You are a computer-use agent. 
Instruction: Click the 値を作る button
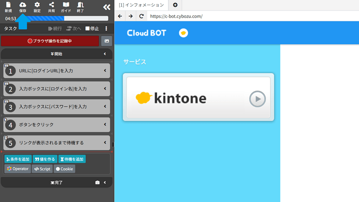pos(45,159)
